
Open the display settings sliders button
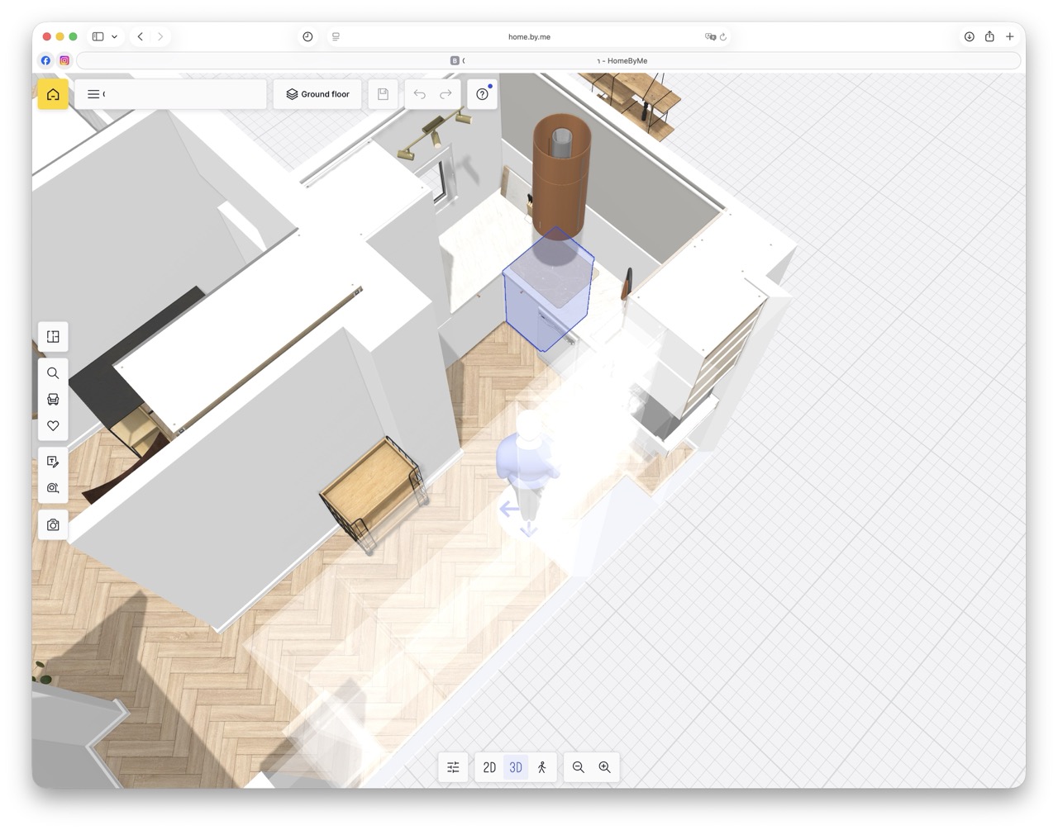[x=453, y=767]
